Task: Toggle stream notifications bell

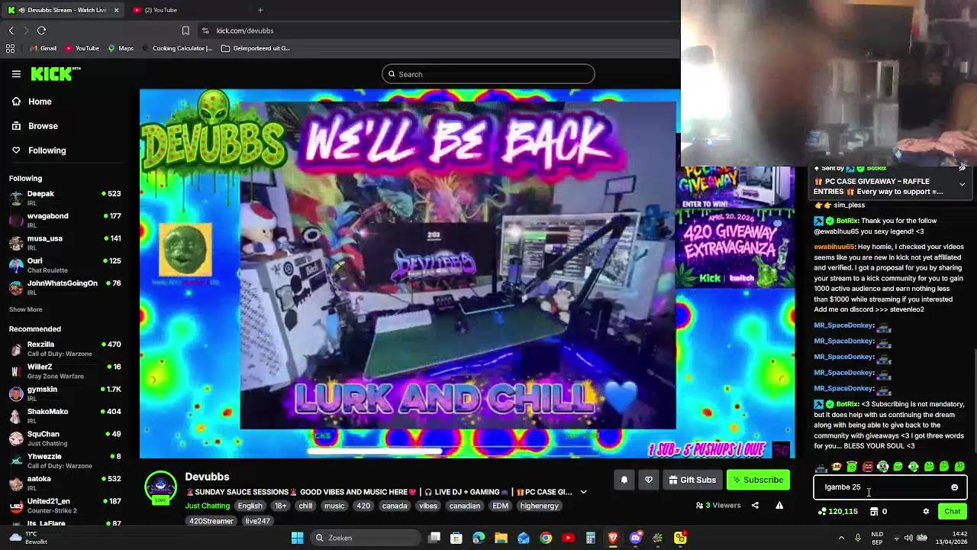Action: pyautogui.click(x=624, y=480)
